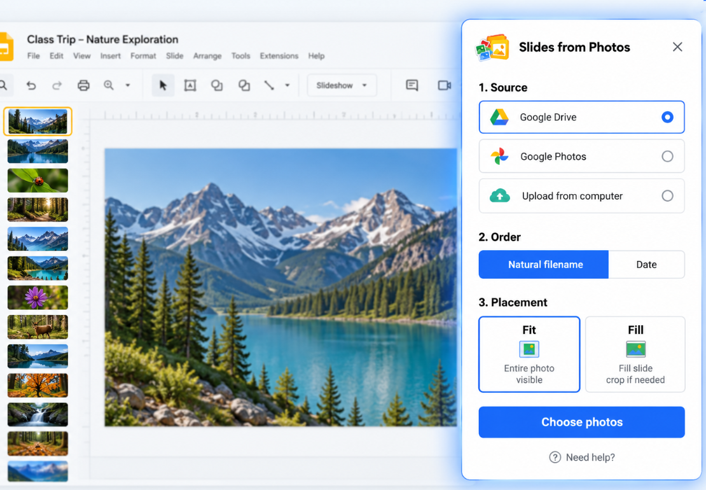Open the Edit menu
The width and height of the screenshot is (706, 490).
click(x=56, y=56)
